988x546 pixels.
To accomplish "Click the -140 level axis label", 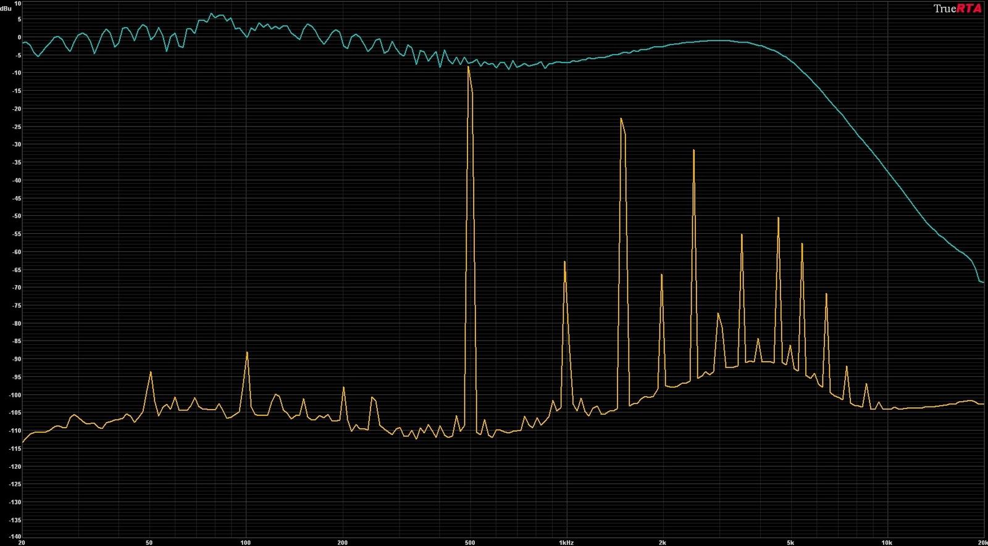I will (x=15, y=537).
